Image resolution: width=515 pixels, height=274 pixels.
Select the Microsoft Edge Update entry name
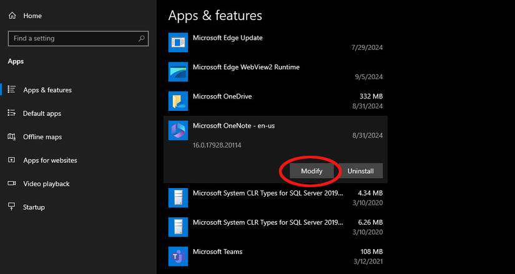[228, 38]
